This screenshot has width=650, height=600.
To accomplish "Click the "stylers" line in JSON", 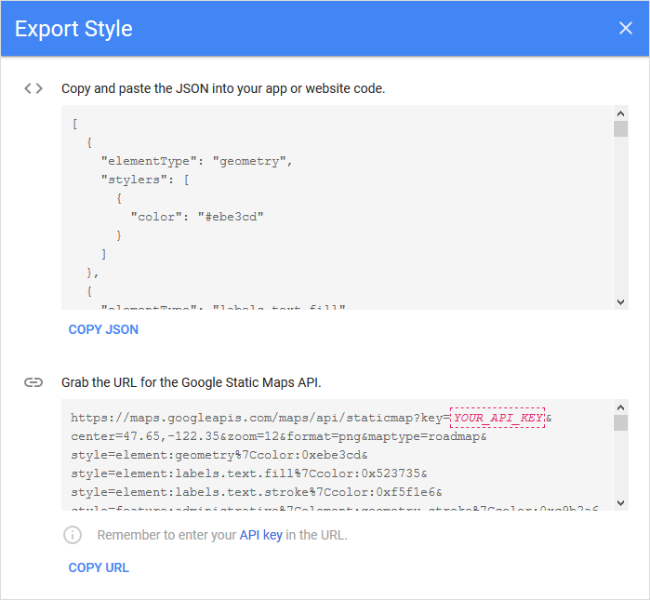I will click(145, 180).
